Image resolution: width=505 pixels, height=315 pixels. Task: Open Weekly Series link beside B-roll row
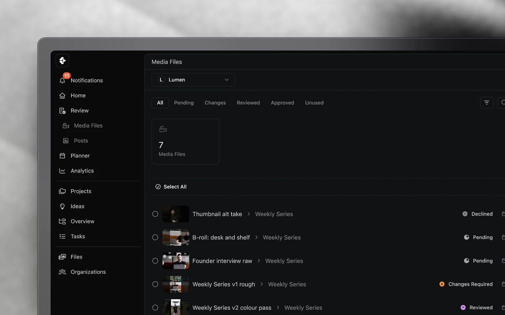(x=282, y=237)
